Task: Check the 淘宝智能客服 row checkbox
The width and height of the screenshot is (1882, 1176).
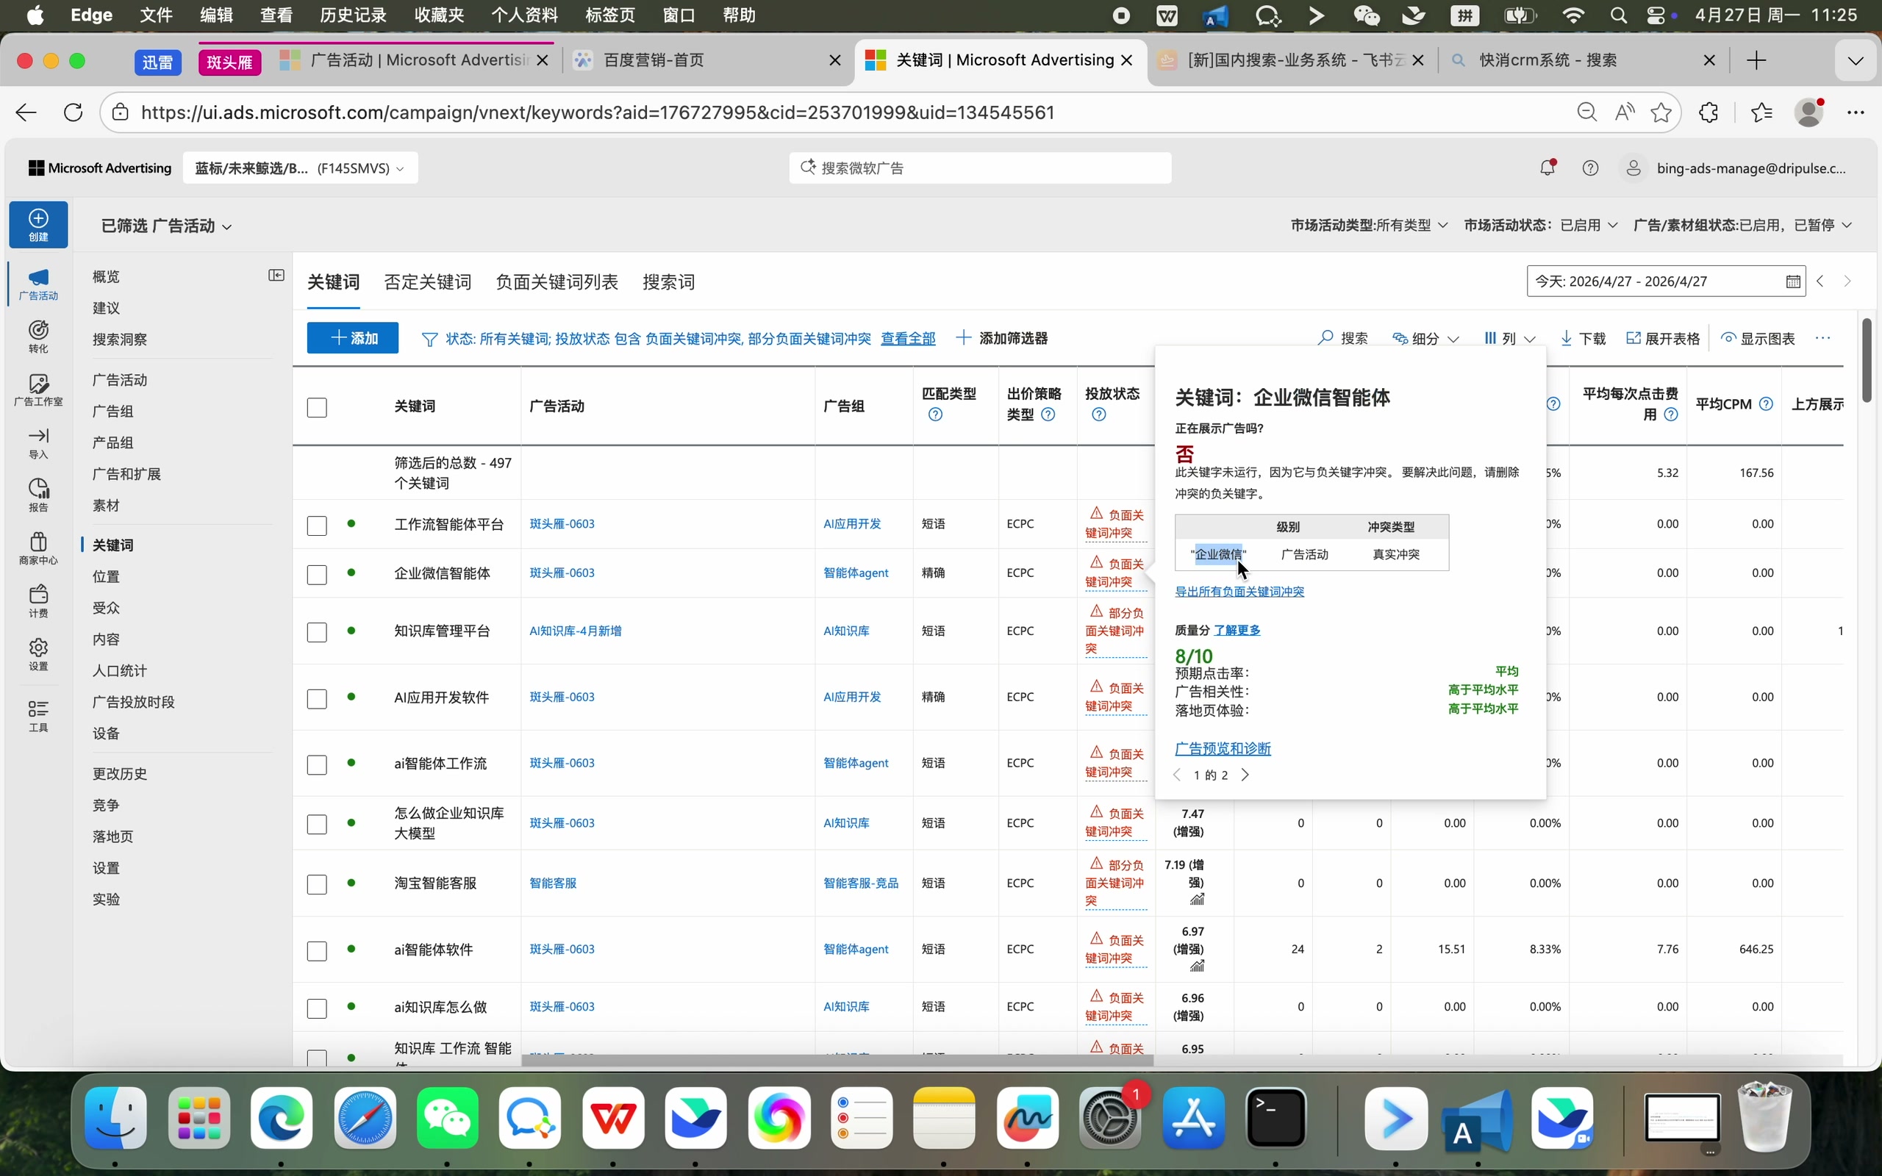Action: click(318, 885)
